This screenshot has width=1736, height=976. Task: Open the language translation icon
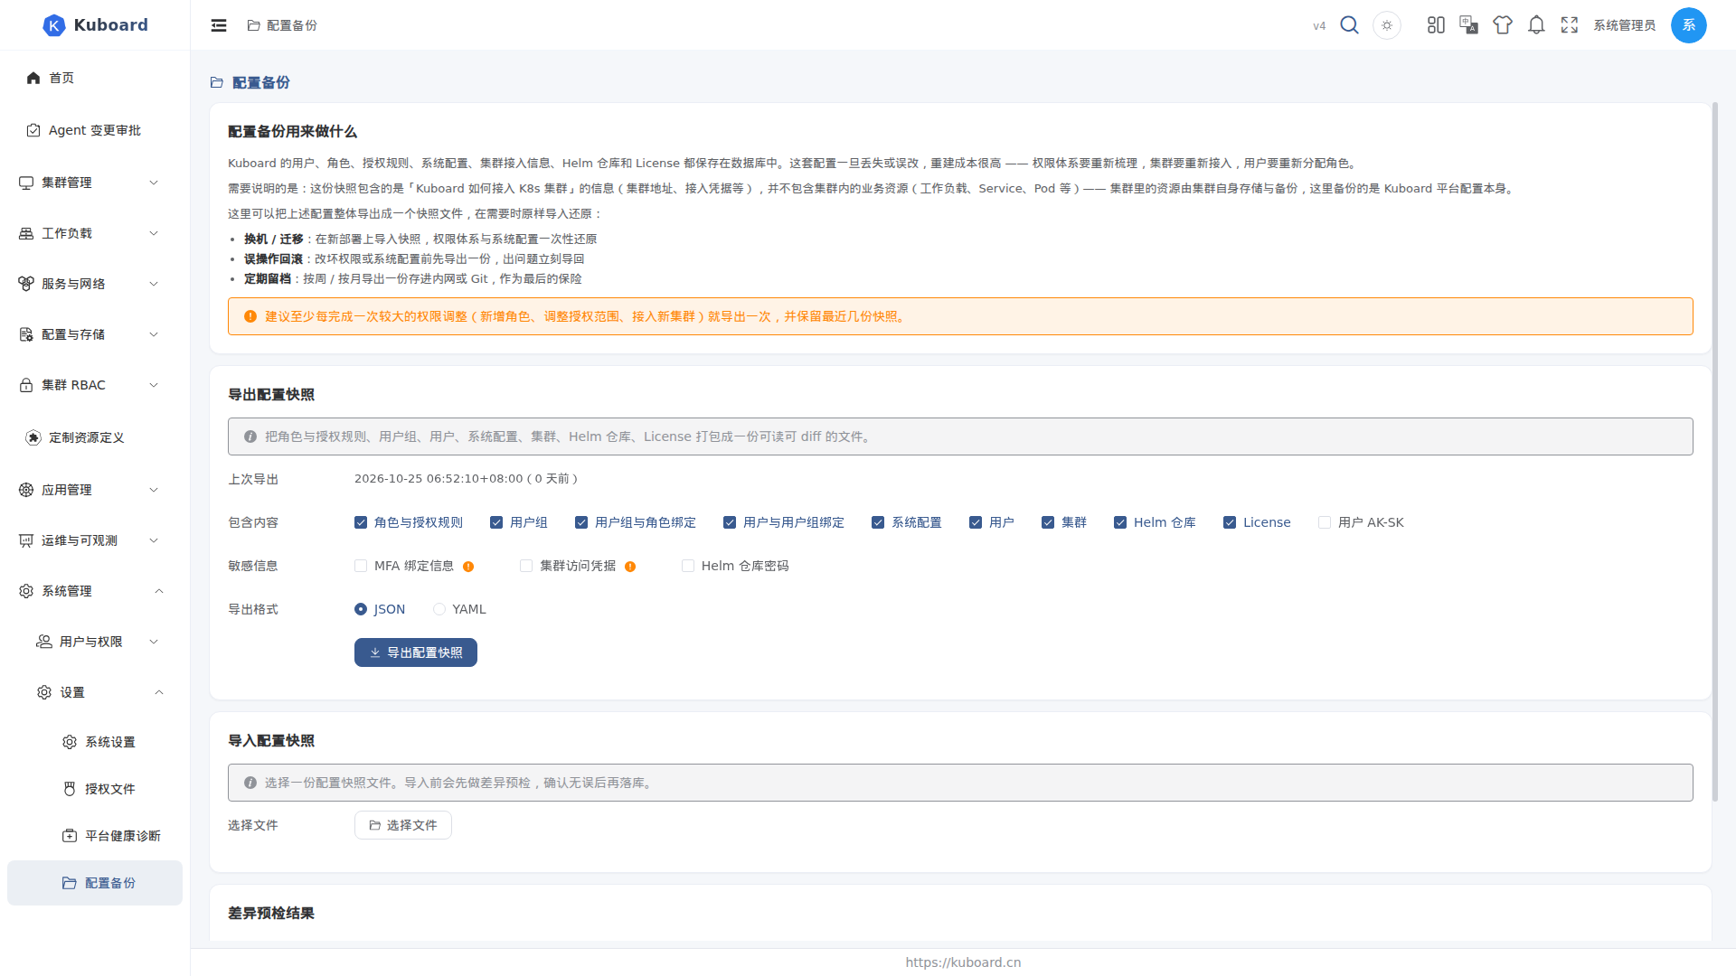[x=1469, y=25]
